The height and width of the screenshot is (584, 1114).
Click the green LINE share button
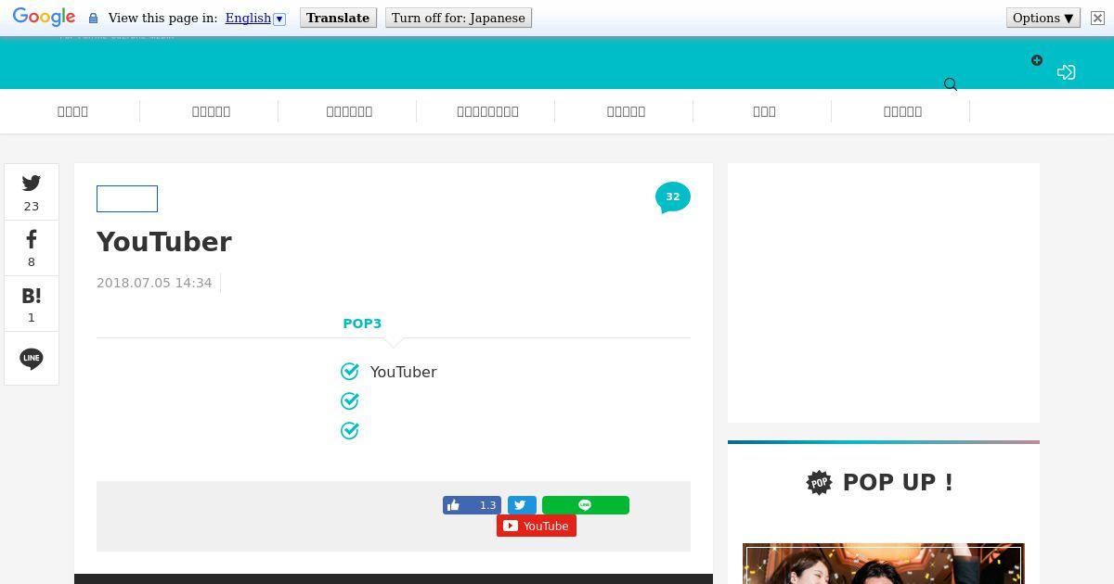586,505
